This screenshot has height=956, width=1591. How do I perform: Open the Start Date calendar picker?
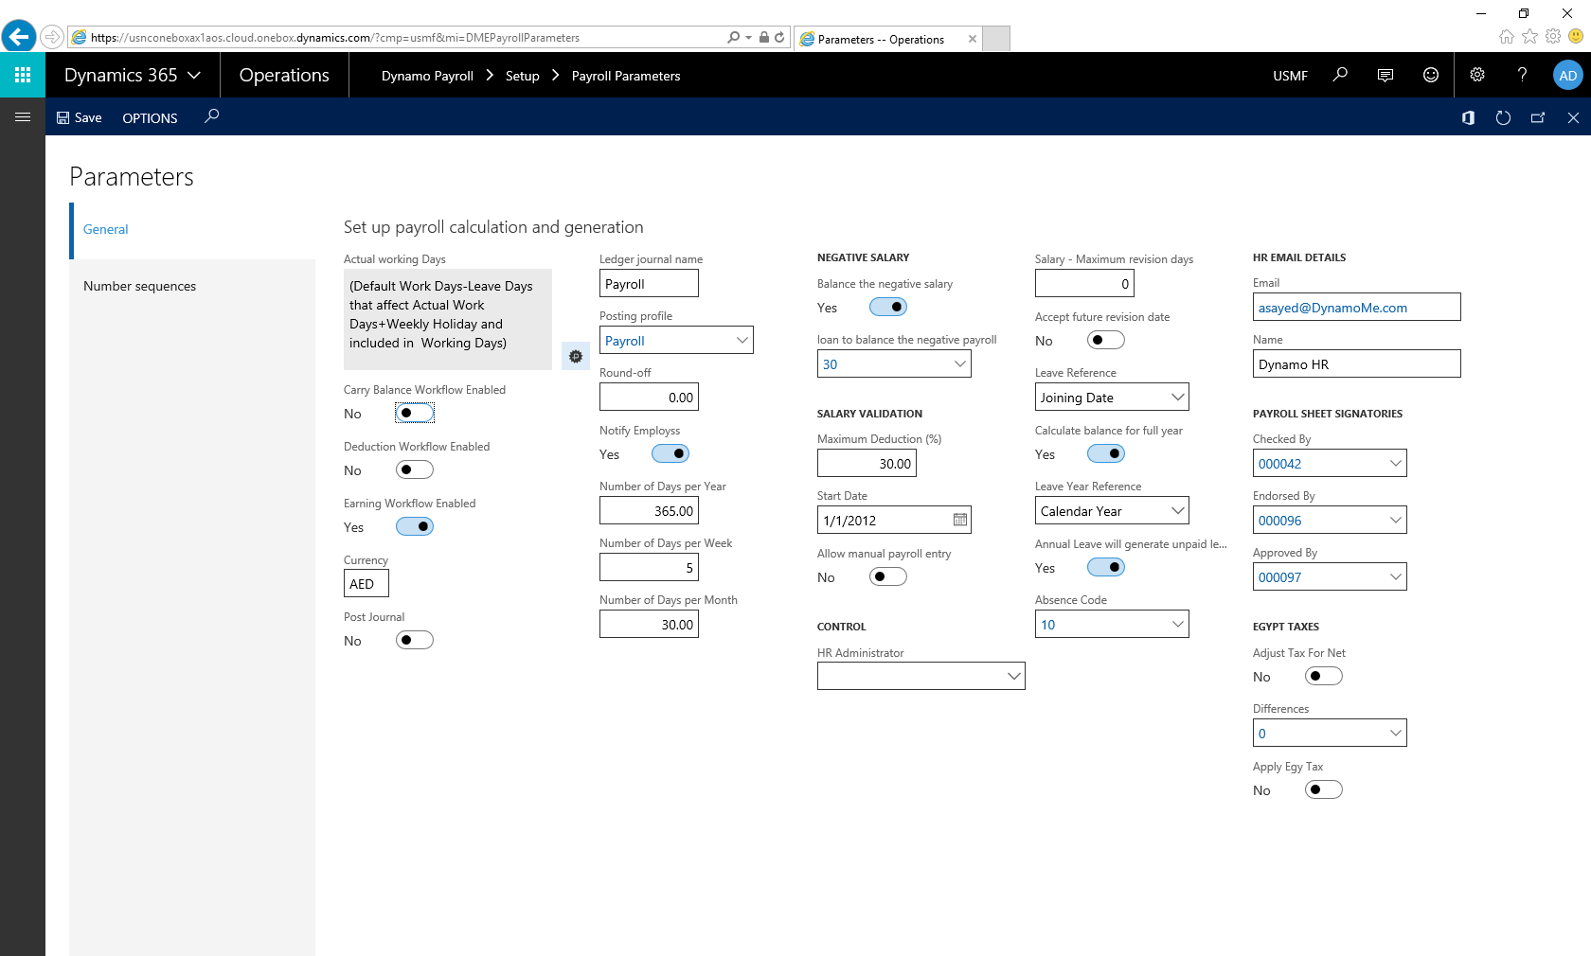[960, 520]
